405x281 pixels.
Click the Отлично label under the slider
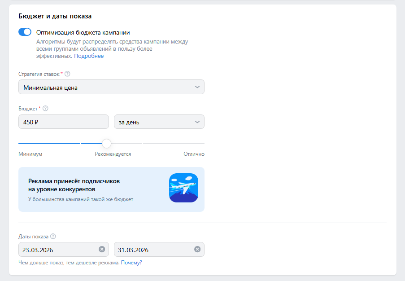(194, 154)
